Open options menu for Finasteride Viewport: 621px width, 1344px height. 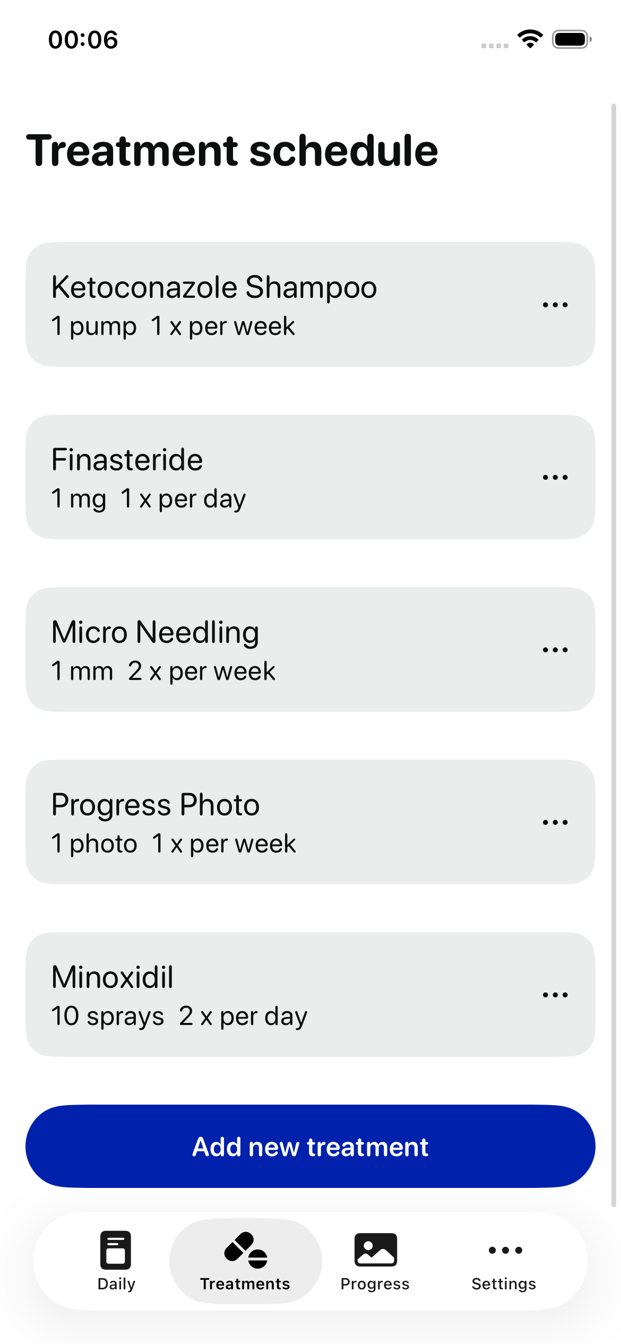pos(555,477)
